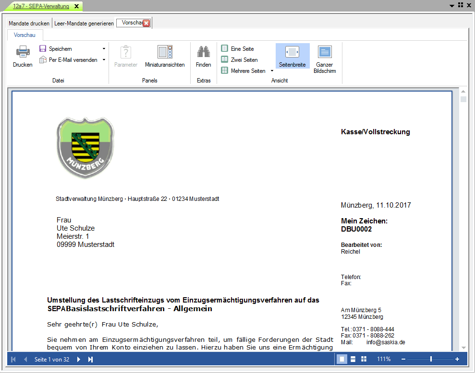The height and width of the screenshot is (373, 475).
Task: Click the Speichern save icon
Action: [x=43, y=49]
